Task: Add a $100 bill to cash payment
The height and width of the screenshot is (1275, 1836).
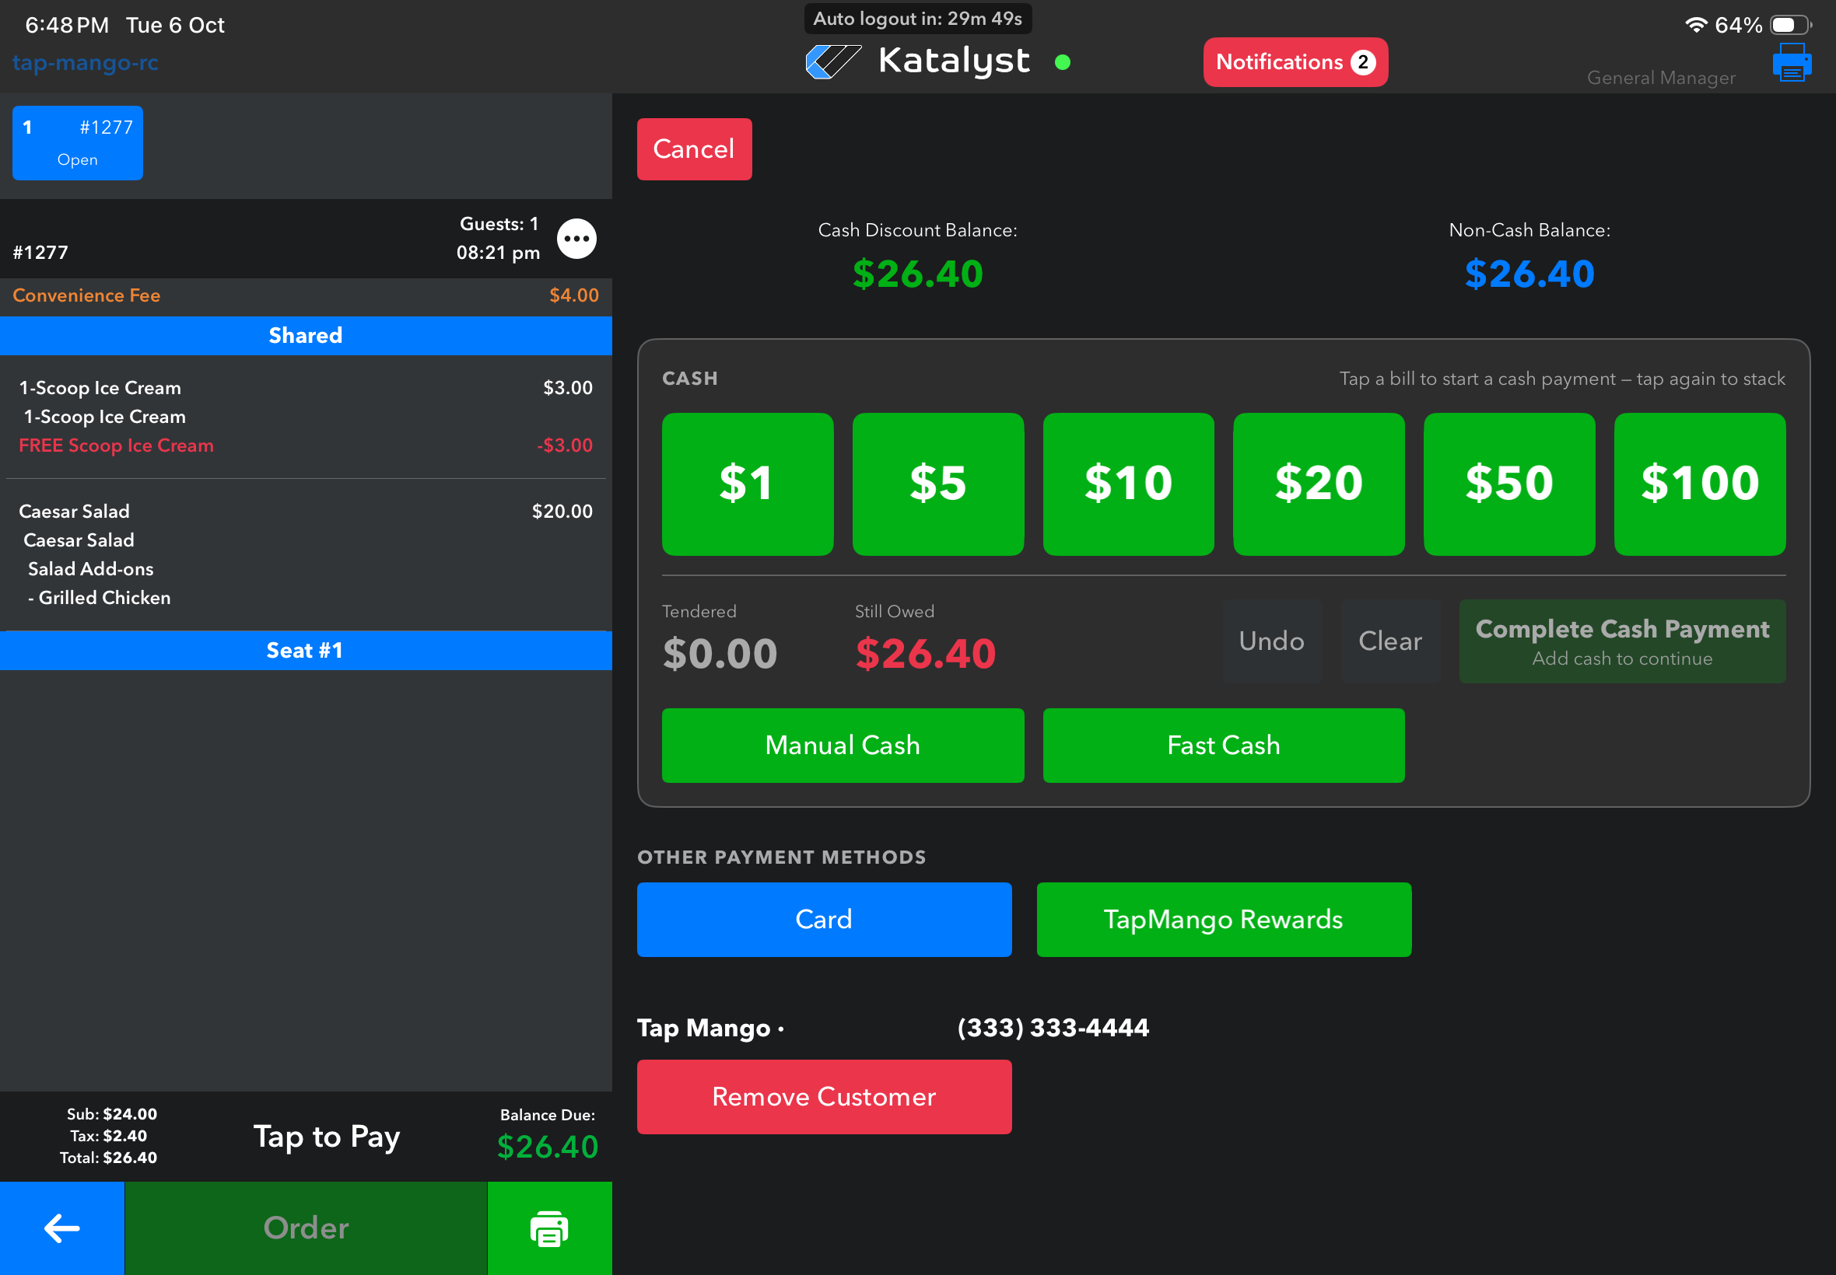Action: coord(1700,484)
